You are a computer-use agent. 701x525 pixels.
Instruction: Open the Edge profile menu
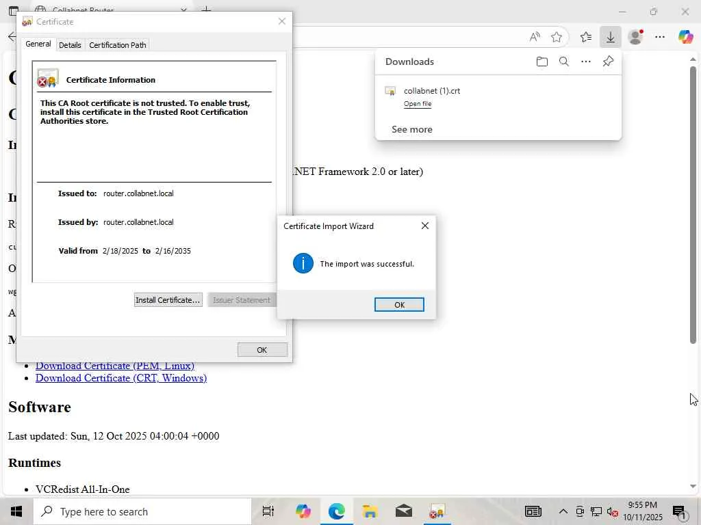click(635, 37)
